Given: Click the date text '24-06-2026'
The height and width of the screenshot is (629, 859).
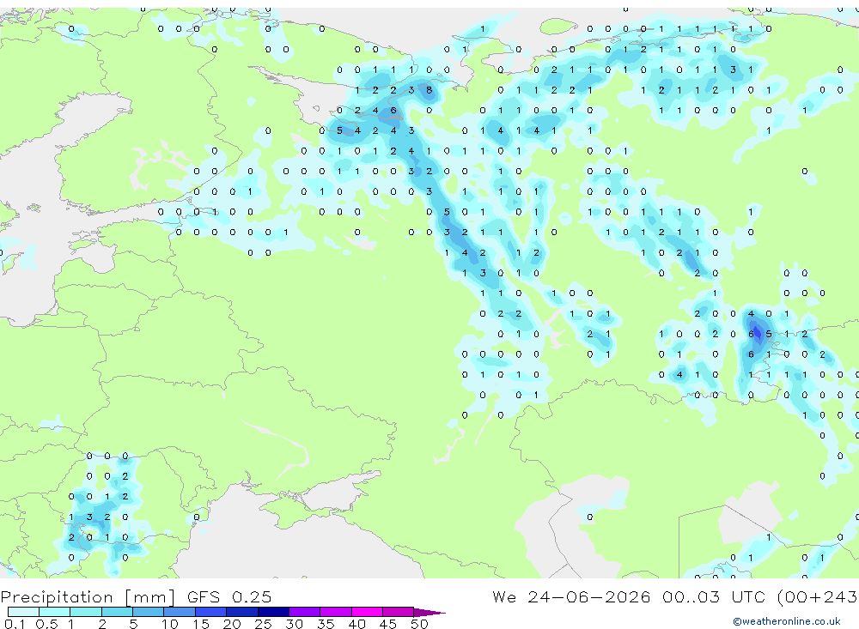Looking at the screenshot, I should pos(589,596).
